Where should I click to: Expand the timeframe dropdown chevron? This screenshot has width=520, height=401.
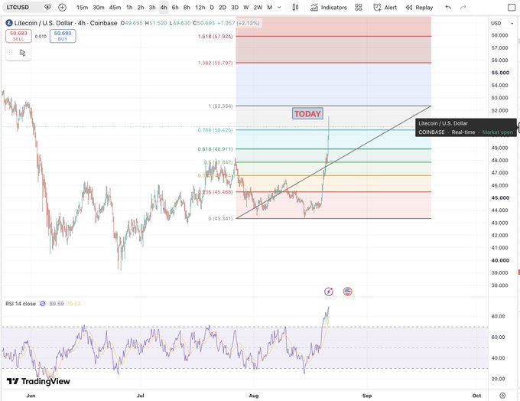[x=279, y=8]
